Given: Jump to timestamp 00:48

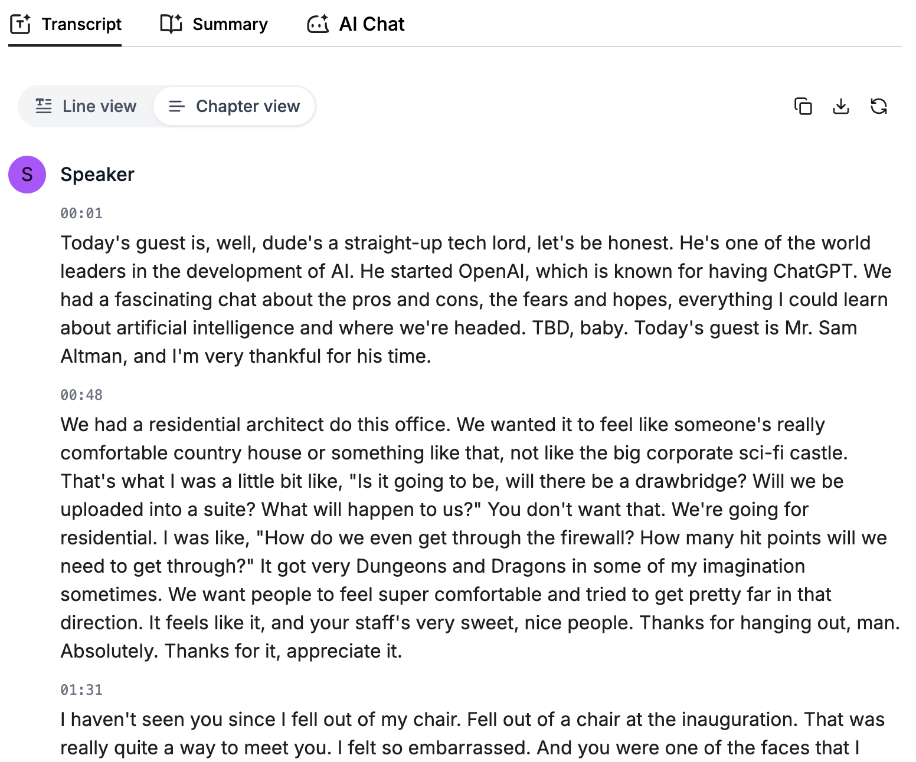Looking at the screenshot, I should [81, 395].
